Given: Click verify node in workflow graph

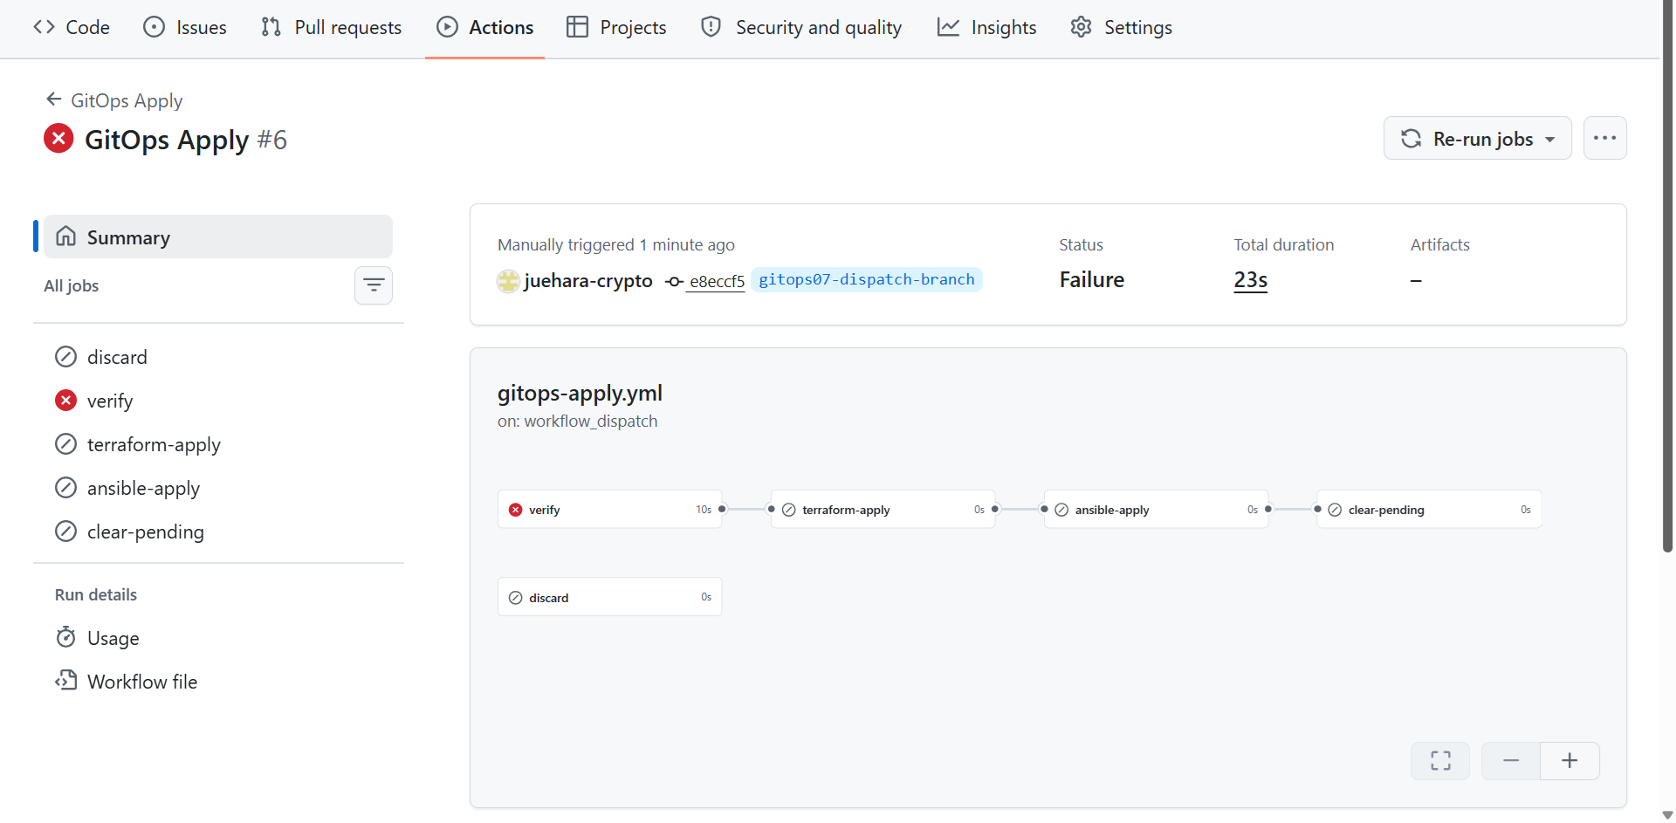Looking at the screenshot, I should tap(609, 509).
